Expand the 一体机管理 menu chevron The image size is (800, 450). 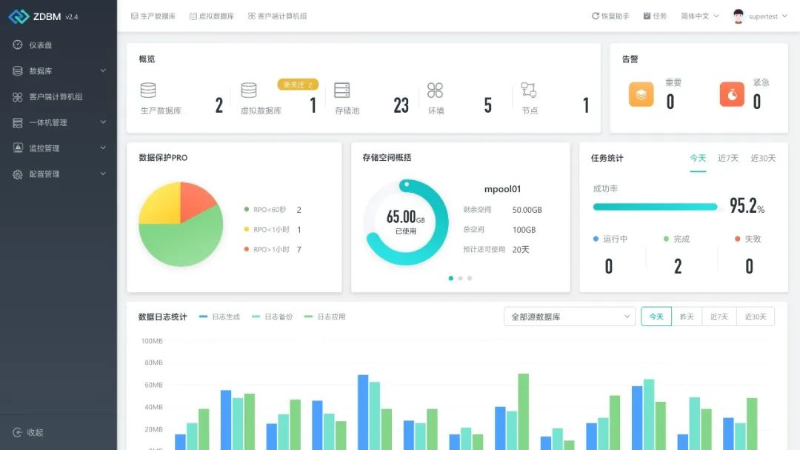click(x=103, y=122)
